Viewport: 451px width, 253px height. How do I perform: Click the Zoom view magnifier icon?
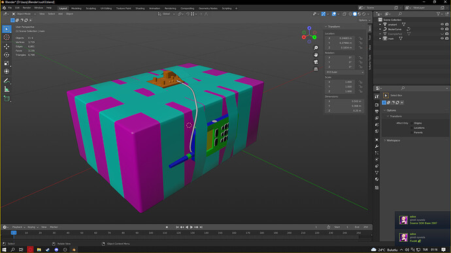coord(316,48)
